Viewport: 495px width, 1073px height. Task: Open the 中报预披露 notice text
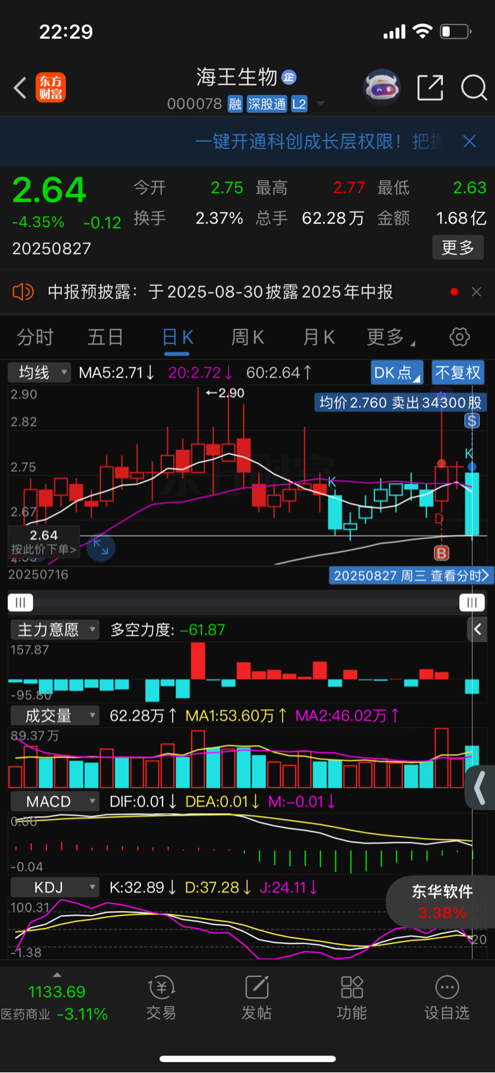(x=220, y=292)
